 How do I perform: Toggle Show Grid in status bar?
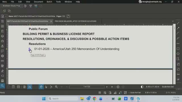click(100, 93)
